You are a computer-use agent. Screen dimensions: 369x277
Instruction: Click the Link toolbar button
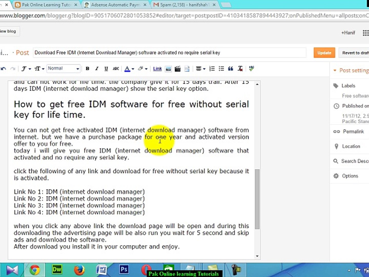157,68
